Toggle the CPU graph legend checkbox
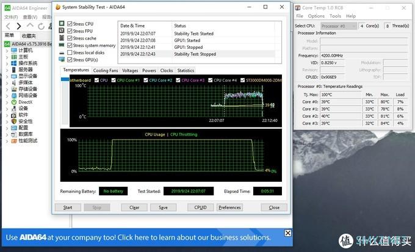This screenshot has height=252, width=415. [96, 80]
